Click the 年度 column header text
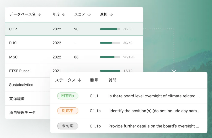212x138 pixels. (x=56, y=14)
